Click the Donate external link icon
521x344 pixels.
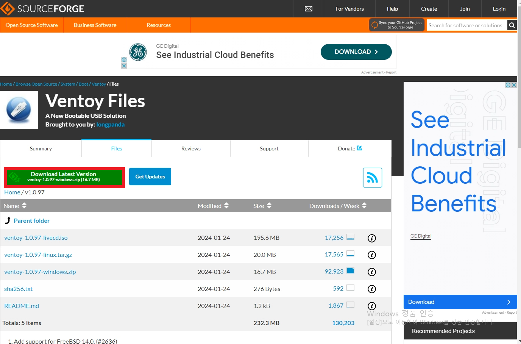360,148
